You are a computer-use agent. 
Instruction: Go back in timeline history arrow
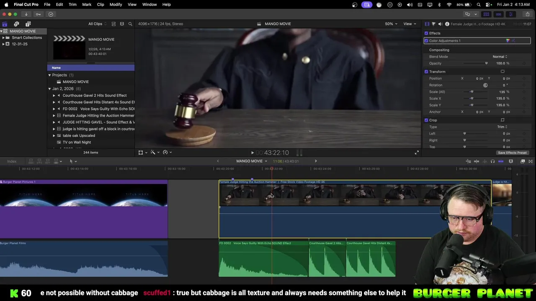tap(218, 161)
